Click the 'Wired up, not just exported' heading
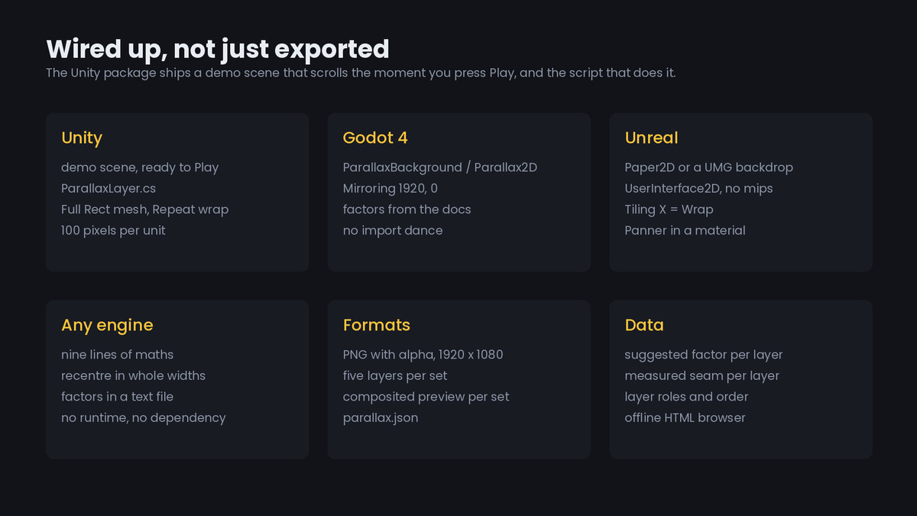 pos(218,49)
